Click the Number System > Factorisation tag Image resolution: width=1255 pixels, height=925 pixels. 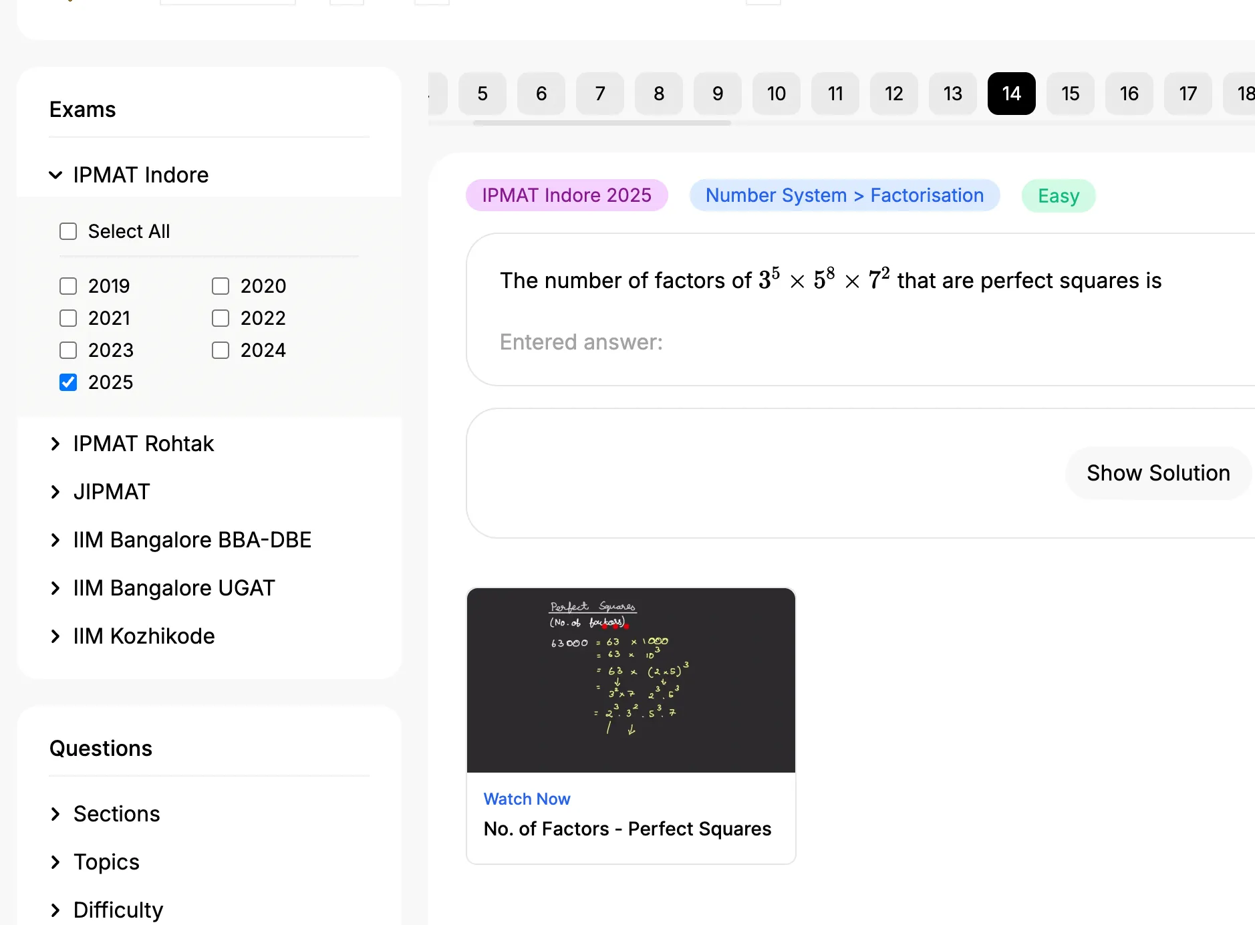point(845,195)
